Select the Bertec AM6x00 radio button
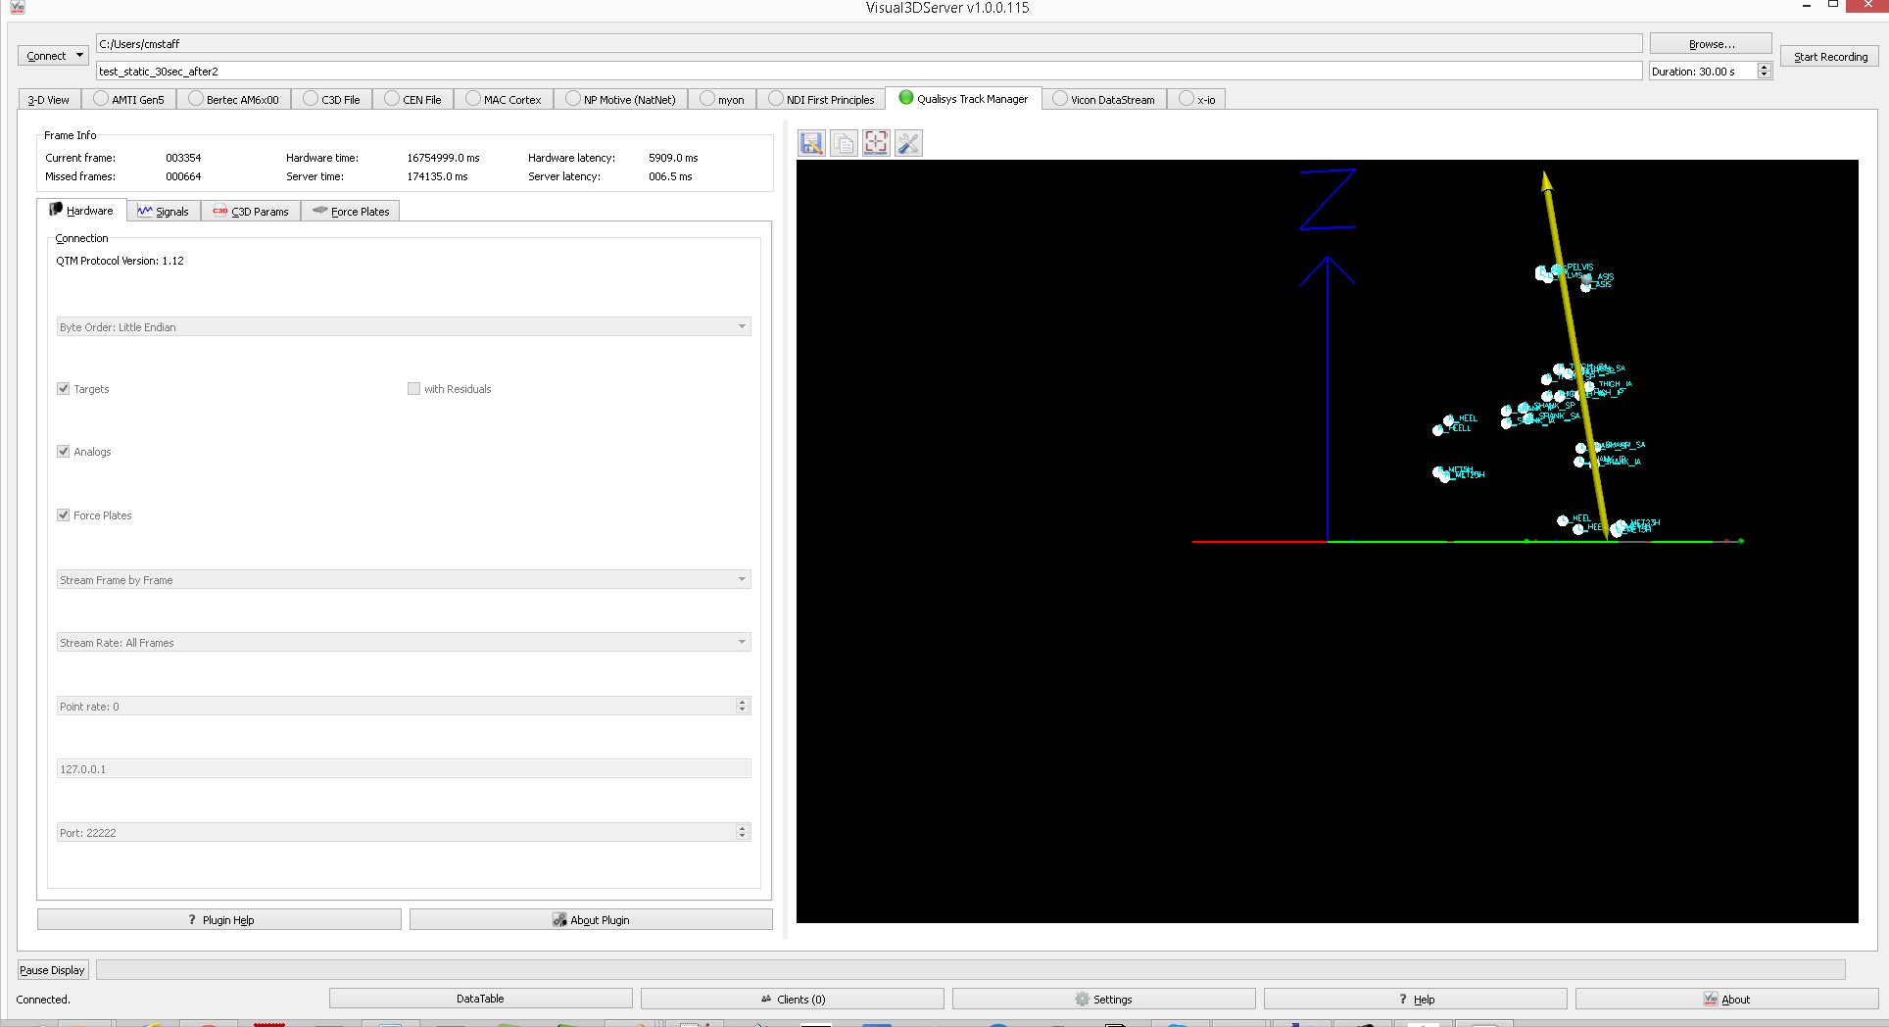This screenshot has width=1889, height=1027. point(196,98)
